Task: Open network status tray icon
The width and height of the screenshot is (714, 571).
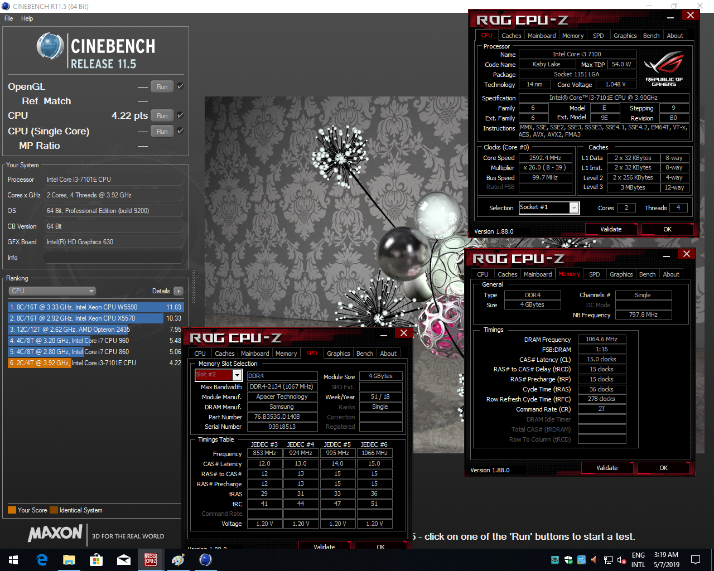Action: coord(609,560)
